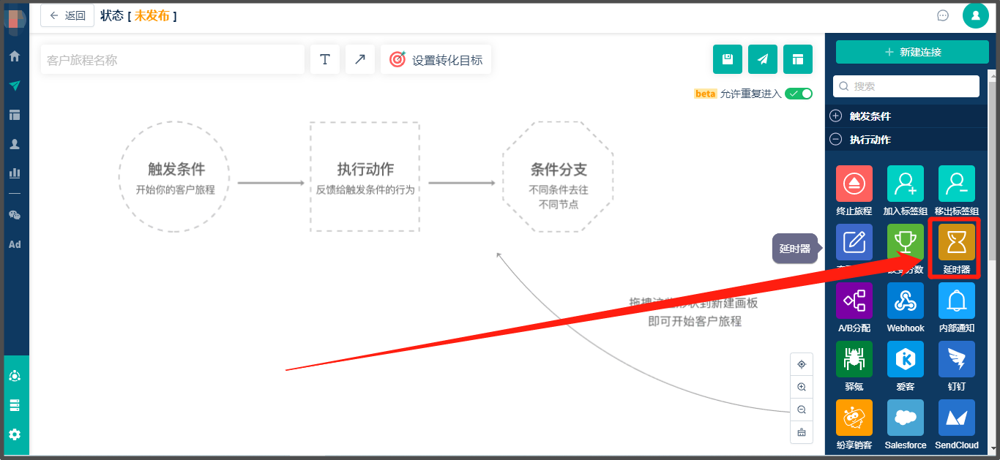Open the WeChat section in sidebar

pyautogui.click(x=15, y=215)
